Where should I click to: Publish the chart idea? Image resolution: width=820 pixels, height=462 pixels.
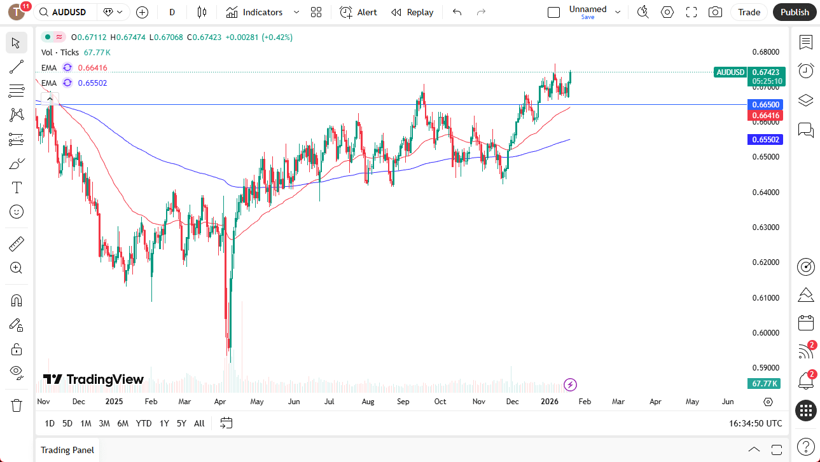click(x=795, y=12)
